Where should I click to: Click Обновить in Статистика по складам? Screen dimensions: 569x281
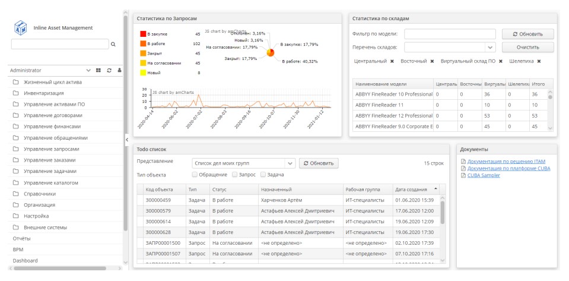tap(527, 34)
